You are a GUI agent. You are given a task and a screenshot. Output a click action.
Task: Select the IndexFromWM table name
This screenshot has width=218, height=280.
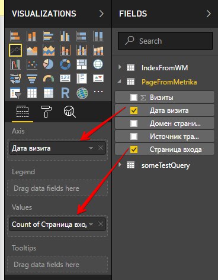[x=165, y=68]
